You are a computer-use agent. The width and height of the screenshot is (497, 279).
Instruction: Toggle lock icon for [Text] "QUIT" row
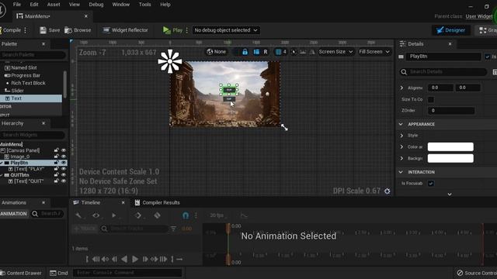pyautogui.click(x=56, y=181)
